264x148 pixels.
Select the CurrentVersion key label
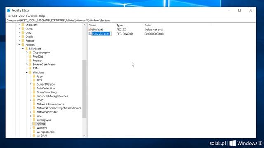pos(46,84)
